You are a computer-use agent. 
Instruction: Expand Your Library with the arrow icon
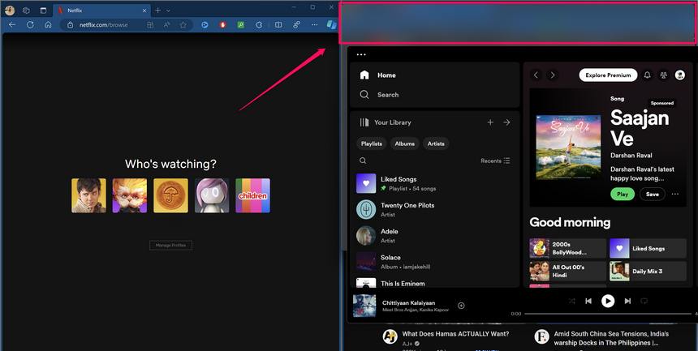pos(506,122)
